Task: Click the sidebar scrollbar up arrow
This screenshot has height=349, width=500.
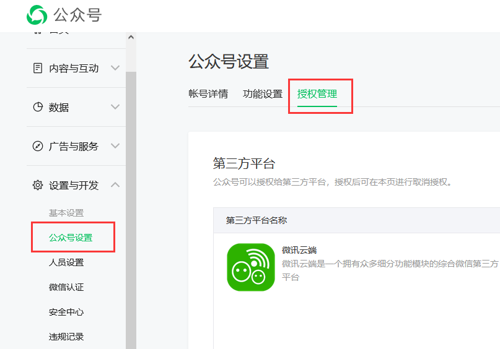Action: tap(131, 37)
